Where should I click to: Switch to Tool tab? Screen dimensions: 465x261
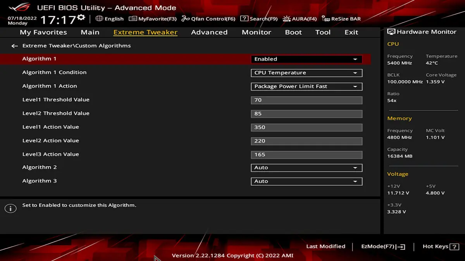323,32
